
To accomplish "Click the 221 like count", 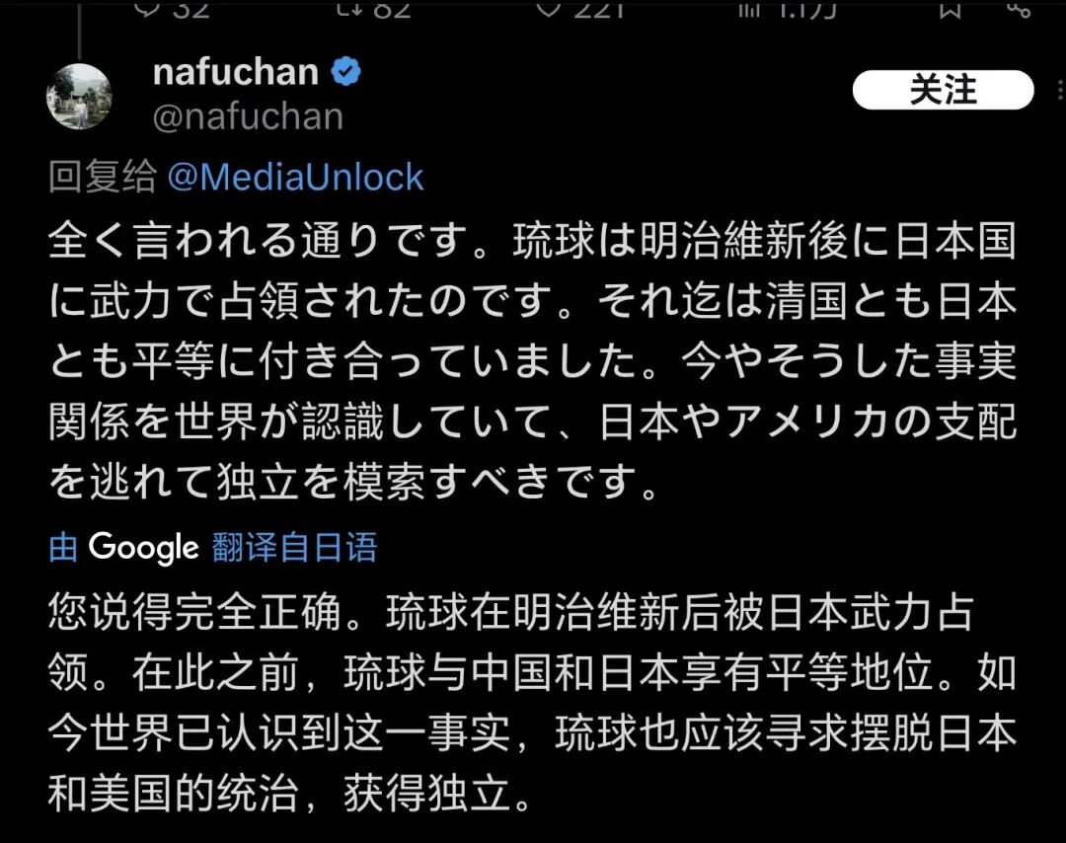I will (598, 9).
